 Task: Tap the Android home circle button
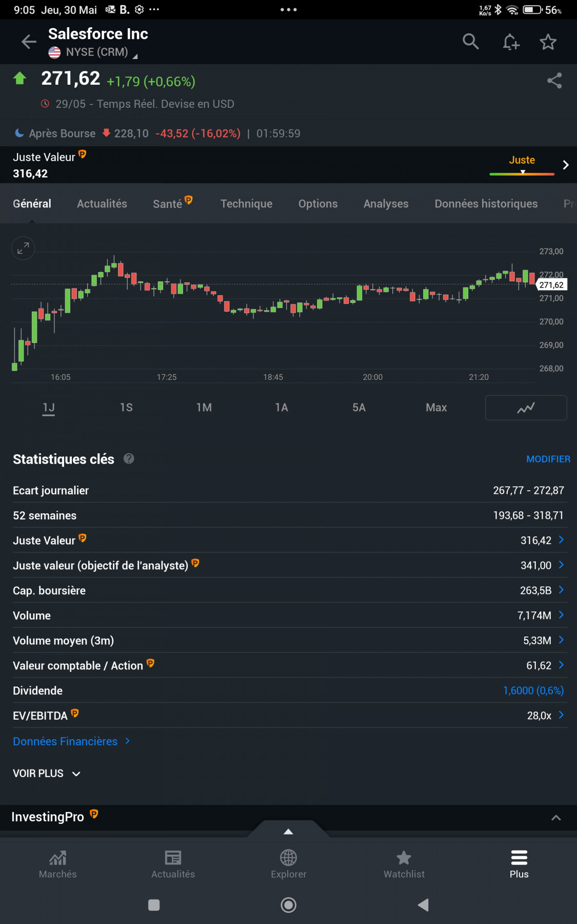pos(288,904)
